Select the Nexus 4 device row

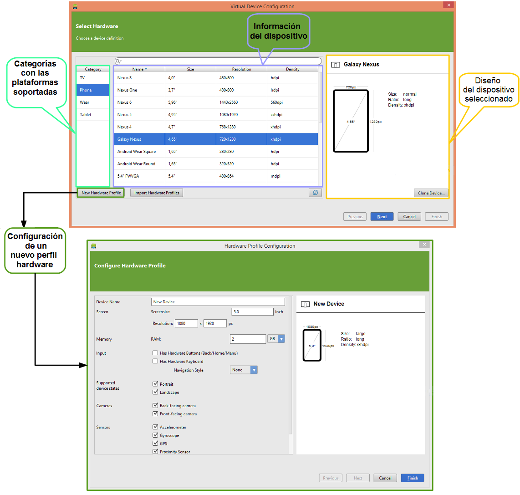[216, 127]
